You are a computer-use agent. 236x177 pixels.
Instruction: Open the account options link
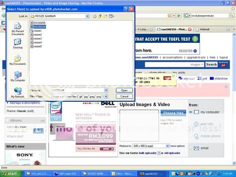pyautogui.click(x=172, y=58)
